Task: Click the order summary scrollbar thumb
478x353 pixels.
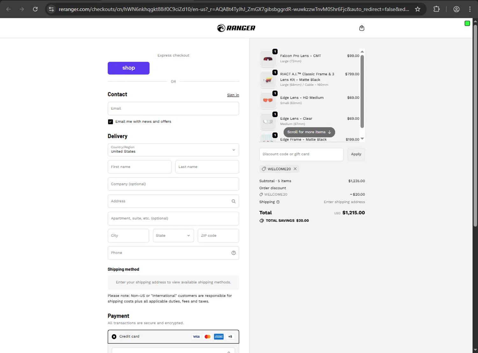Action: pos(362,91)
